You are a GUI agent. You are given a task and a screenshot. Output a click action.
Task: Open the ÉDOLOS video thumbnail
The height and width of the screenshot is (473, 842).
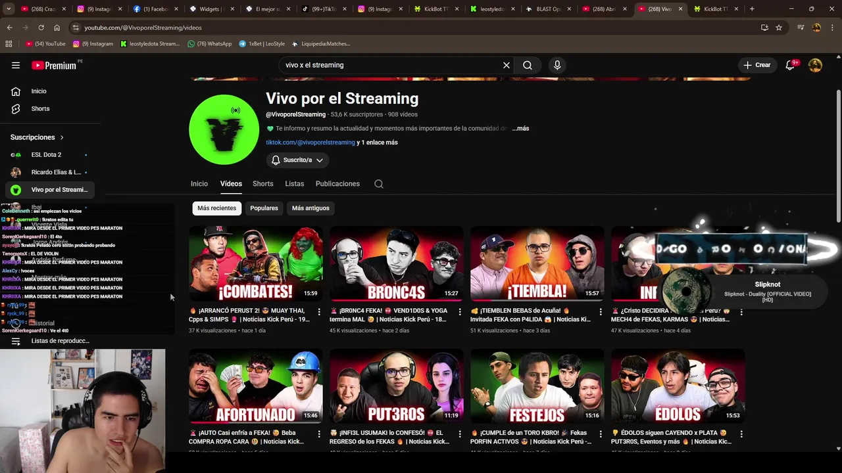(678, 386)
